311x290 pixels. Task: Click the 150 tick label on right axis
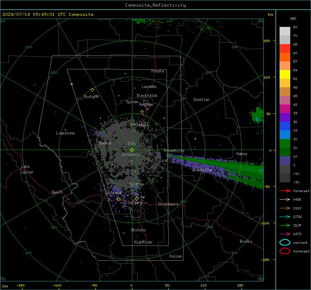tap(267, 41)
